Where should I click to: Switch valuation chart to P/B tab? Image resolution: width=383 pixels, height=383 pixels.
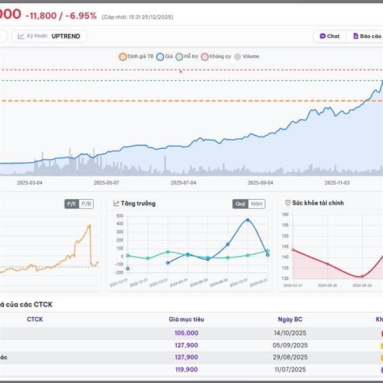86,204
